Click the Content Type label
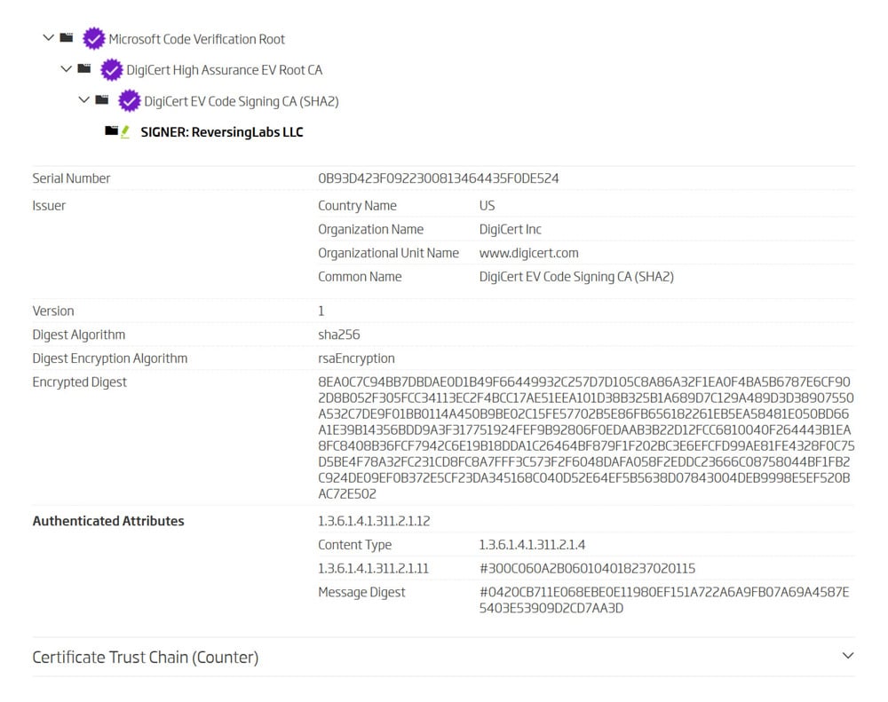888x702 pixels. tap(354, 545)
